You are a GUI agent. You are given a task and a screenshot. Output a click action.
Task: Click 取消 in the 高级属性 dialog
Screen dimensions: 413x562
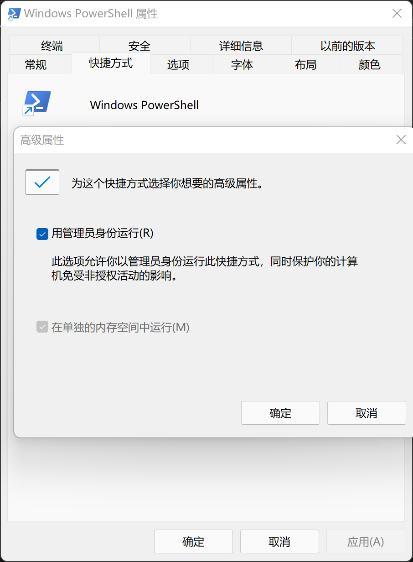tap(367, 413)
